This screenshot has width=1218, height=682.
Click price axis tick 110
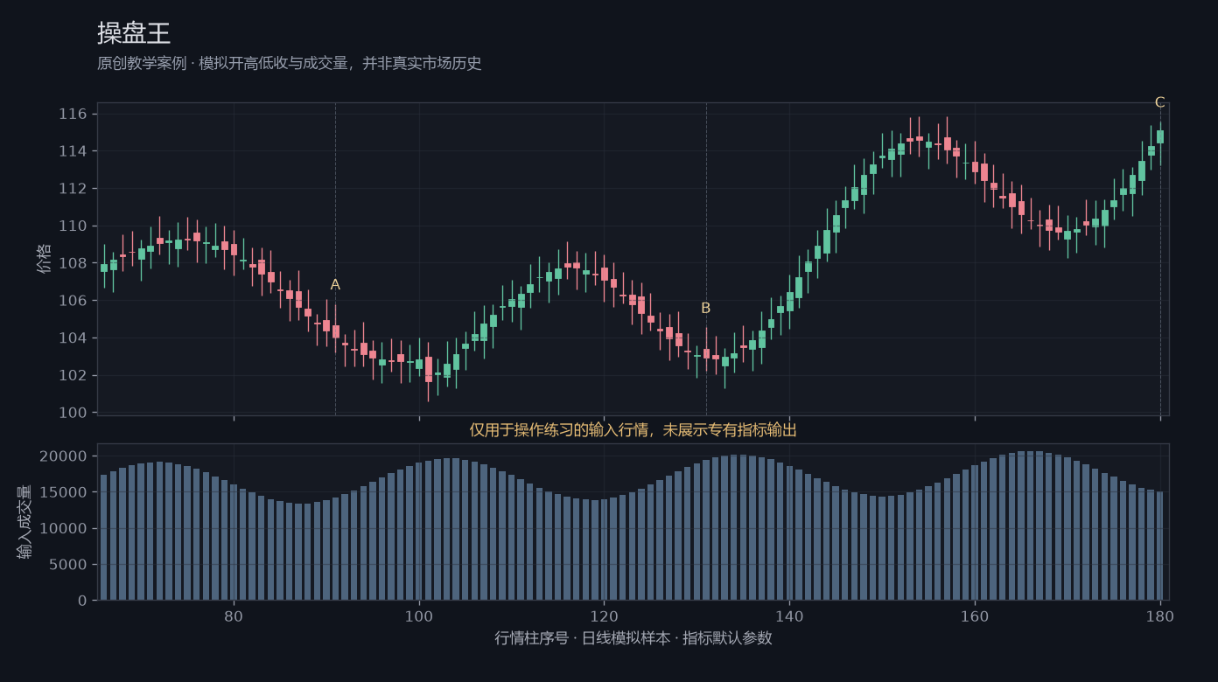pos(73,226)
